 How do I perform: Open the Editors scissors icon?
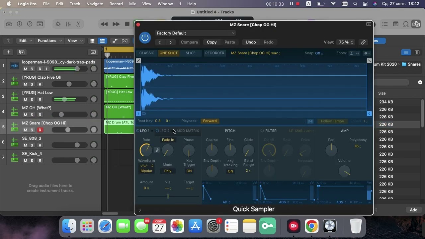[78, 24]
